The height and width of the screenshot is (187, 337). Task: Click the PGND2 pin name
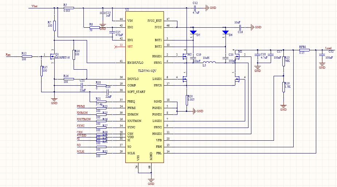tap(157, 114)
